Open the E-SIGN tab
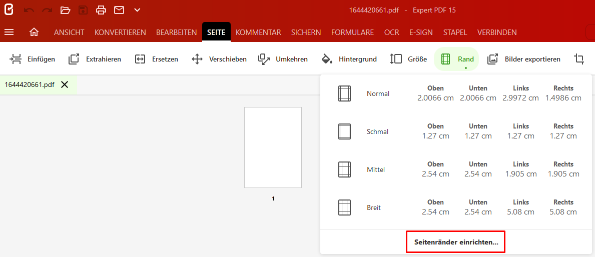 (421, 32)
